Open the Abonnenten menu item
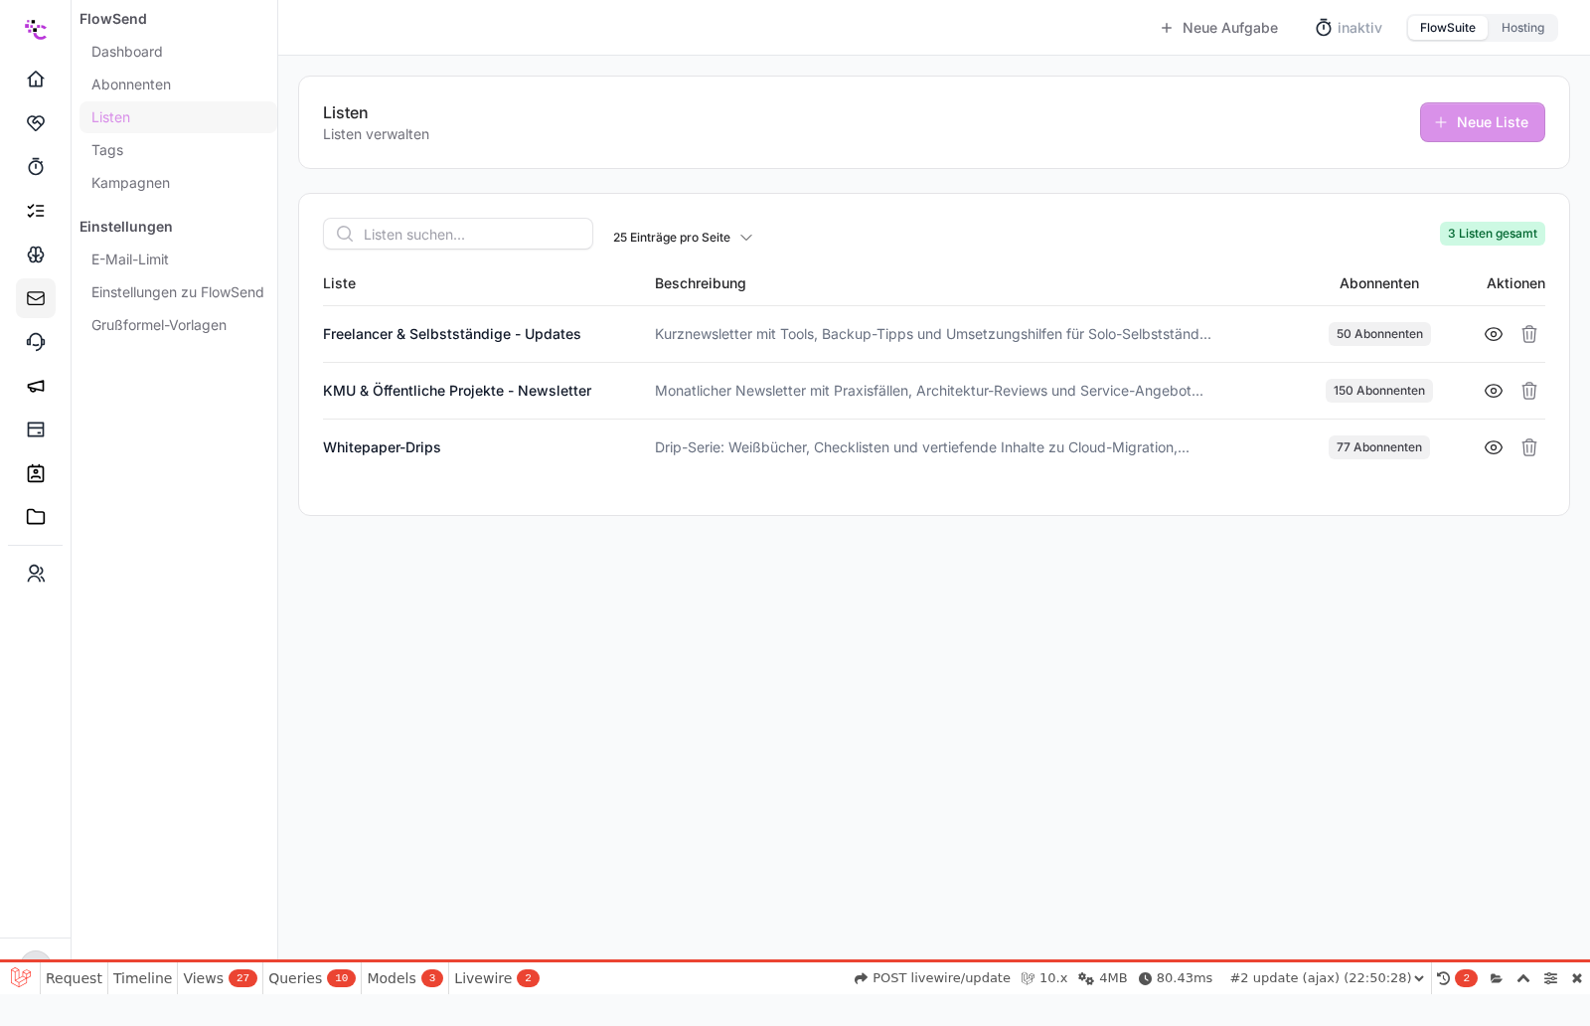Viewport: 1590px width, 1026px height. point(131,85)
